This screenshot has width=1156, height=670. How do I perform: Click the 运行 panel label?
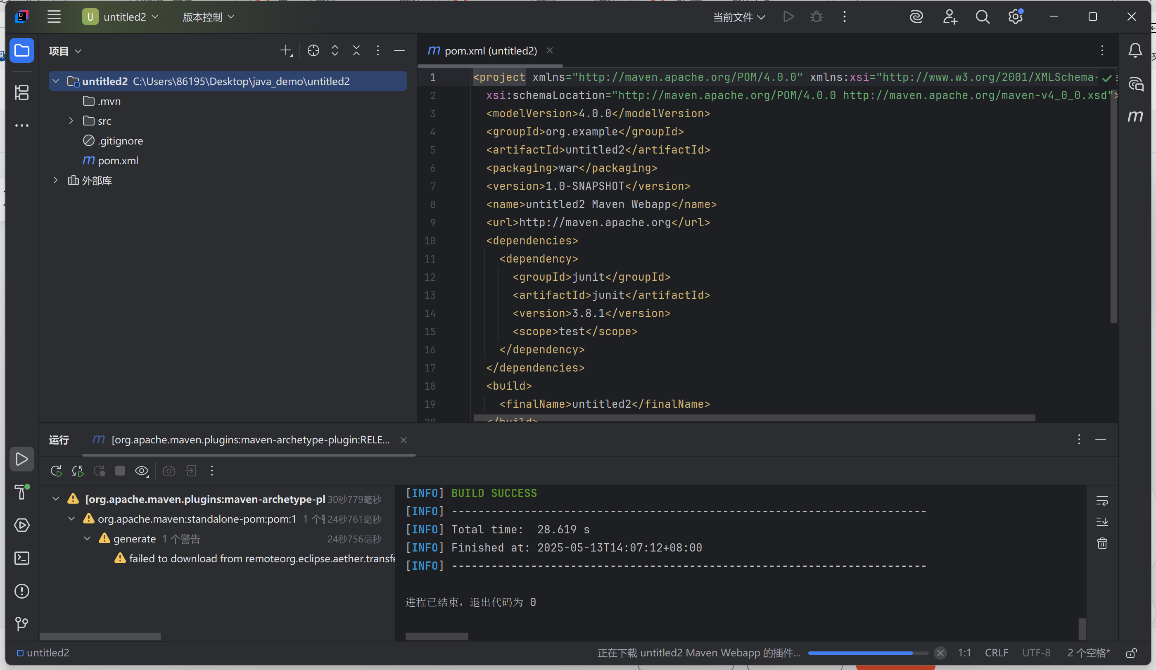coord(59,440)
